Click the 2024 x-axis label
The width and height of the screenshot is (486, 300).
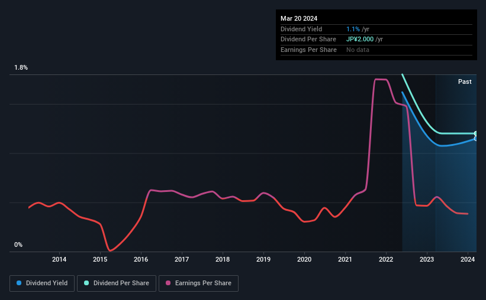[x=468, y=259]
